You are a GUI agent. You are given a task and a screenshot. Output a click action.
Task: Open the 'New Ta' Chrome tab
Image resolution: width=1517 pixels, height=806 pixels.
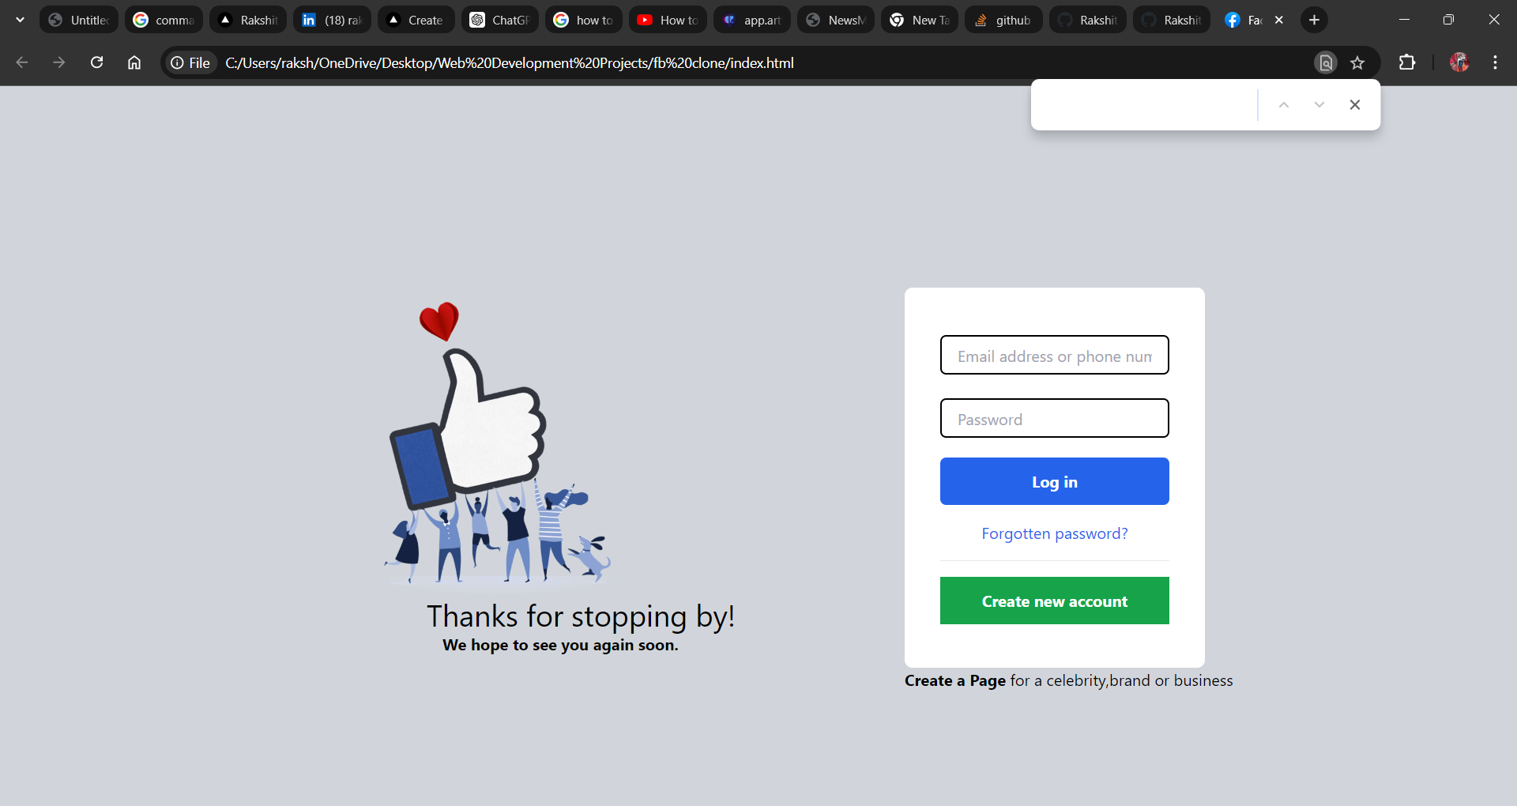(920, 20)
